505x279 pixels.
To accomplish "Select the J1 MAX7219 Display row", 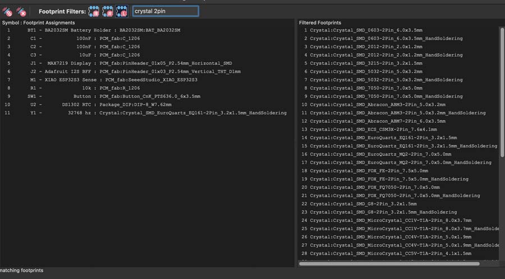I will 129,63.
